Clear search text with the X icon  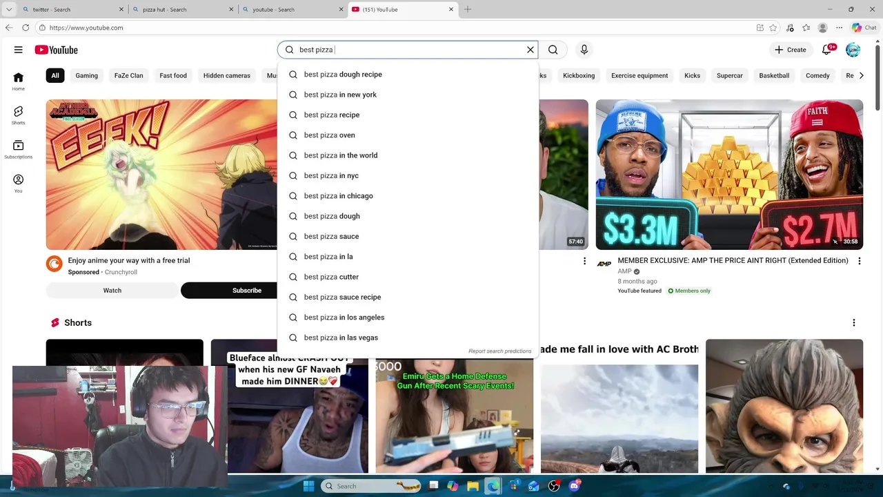click(530, 50)
